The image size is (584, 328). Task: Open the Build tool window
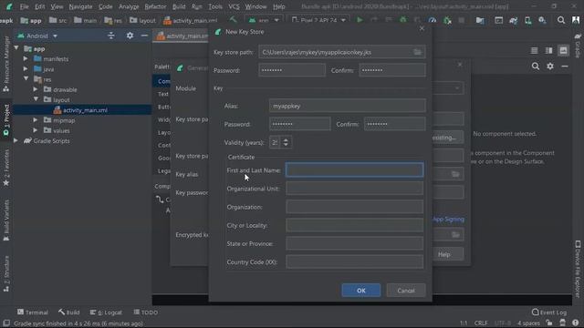[69, 313]
